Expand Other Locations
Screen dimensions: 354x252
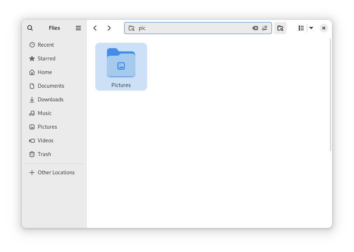pyautogui.click(x=56, y=173)
